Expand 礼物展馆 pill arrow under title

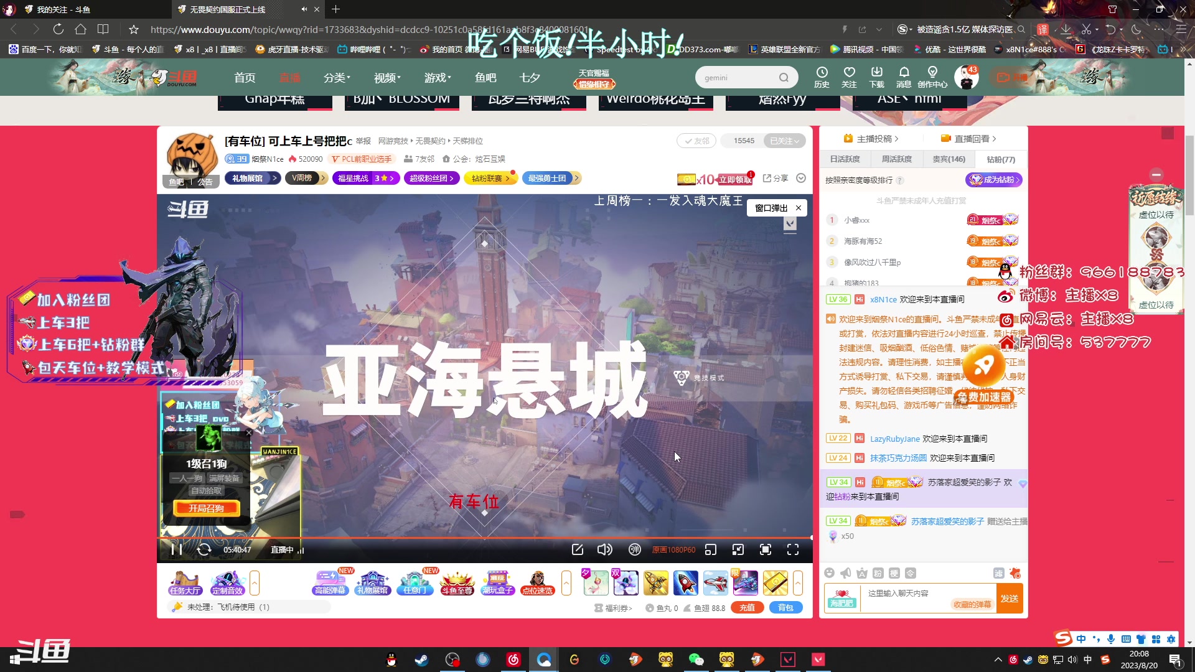tap(274, 179)
